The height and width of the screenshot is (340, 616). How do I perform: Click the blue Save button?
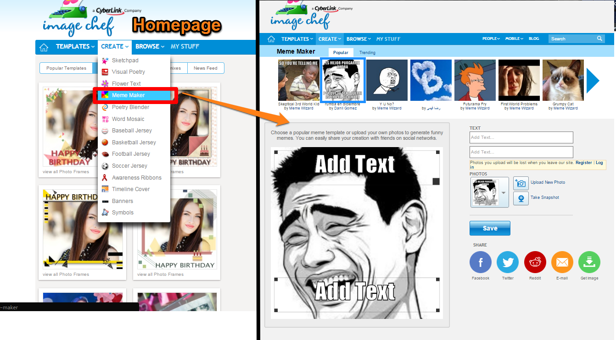(490, 228)
